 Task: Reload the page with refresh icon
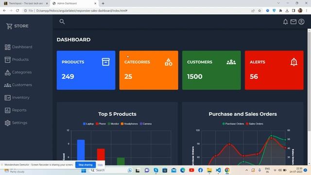tap(17, 11)
